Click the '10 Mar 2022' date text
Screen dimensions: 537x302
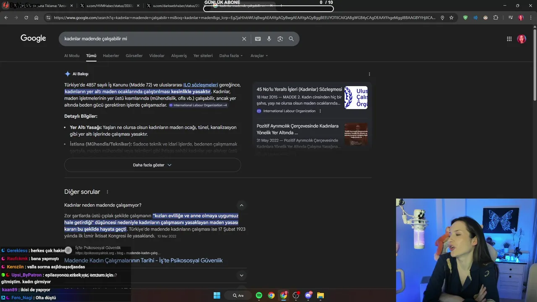tap(167, 236)
